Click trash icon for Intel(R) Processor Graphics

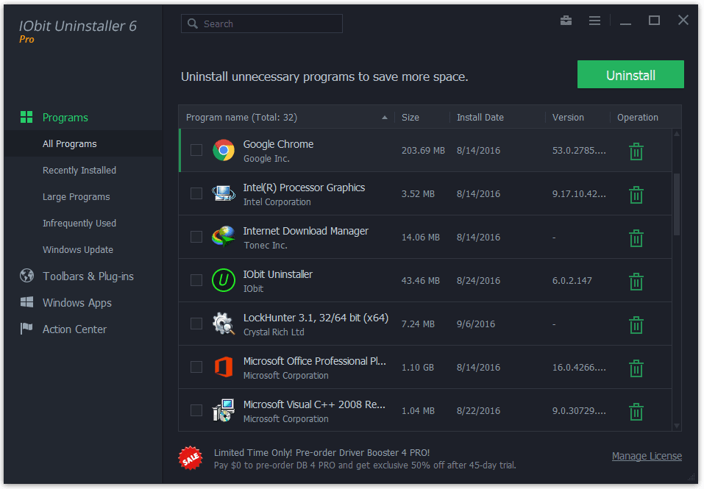pyautogui.click(x=636, y=195)
